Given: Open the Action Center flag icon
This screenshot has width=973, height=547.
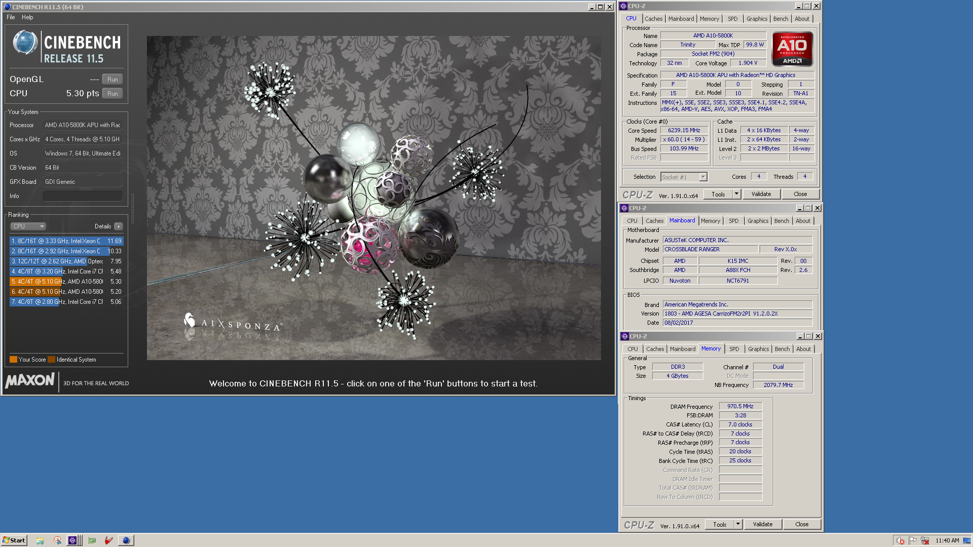Looking at the screenshot, I should [x=913, y=540].
